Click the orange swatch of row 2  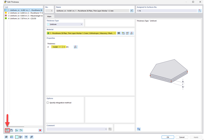coord(6,13)
